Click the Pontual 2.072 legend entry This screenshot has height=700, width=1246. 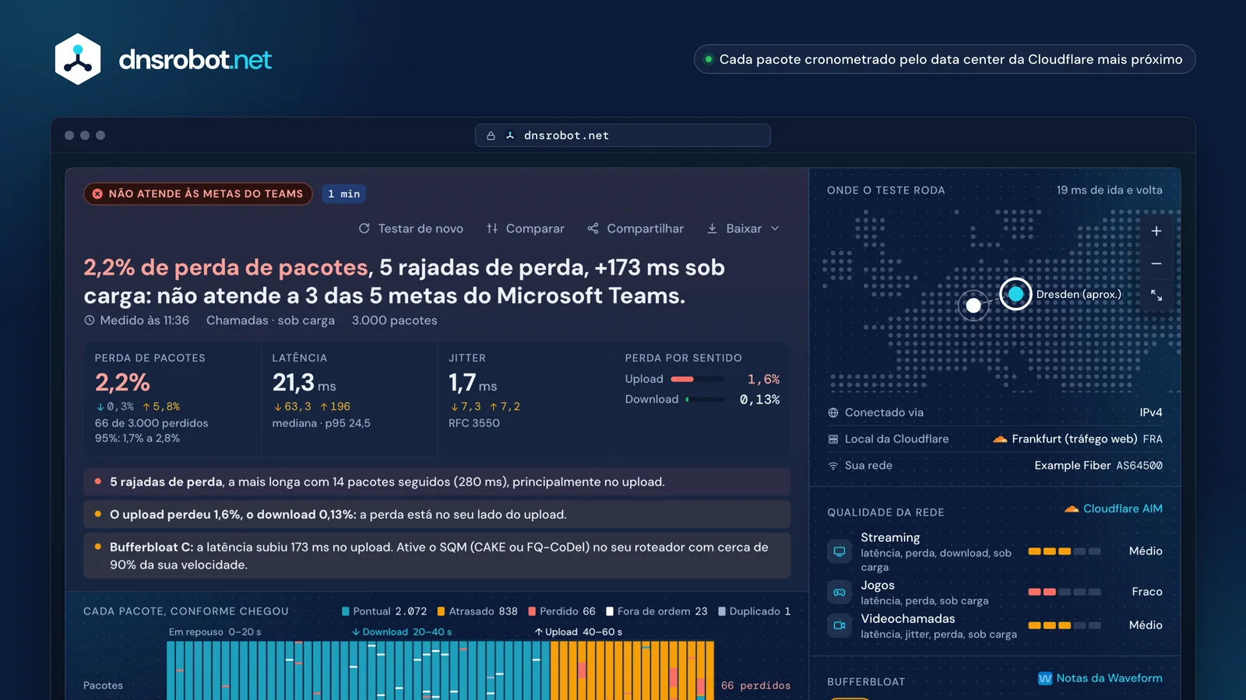tap(384, 611)
